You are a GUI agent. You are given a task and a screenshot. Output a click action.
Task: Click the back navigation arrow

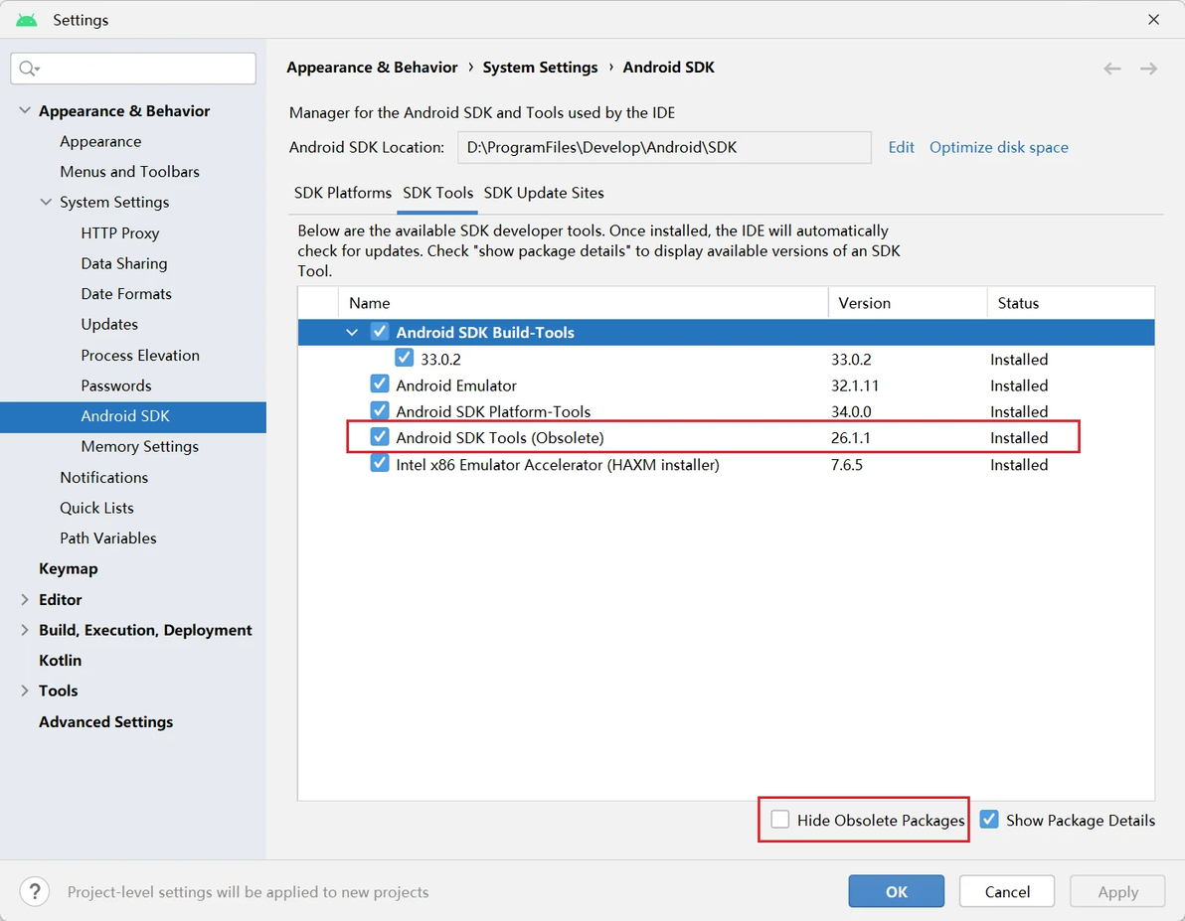[1112, 69]
